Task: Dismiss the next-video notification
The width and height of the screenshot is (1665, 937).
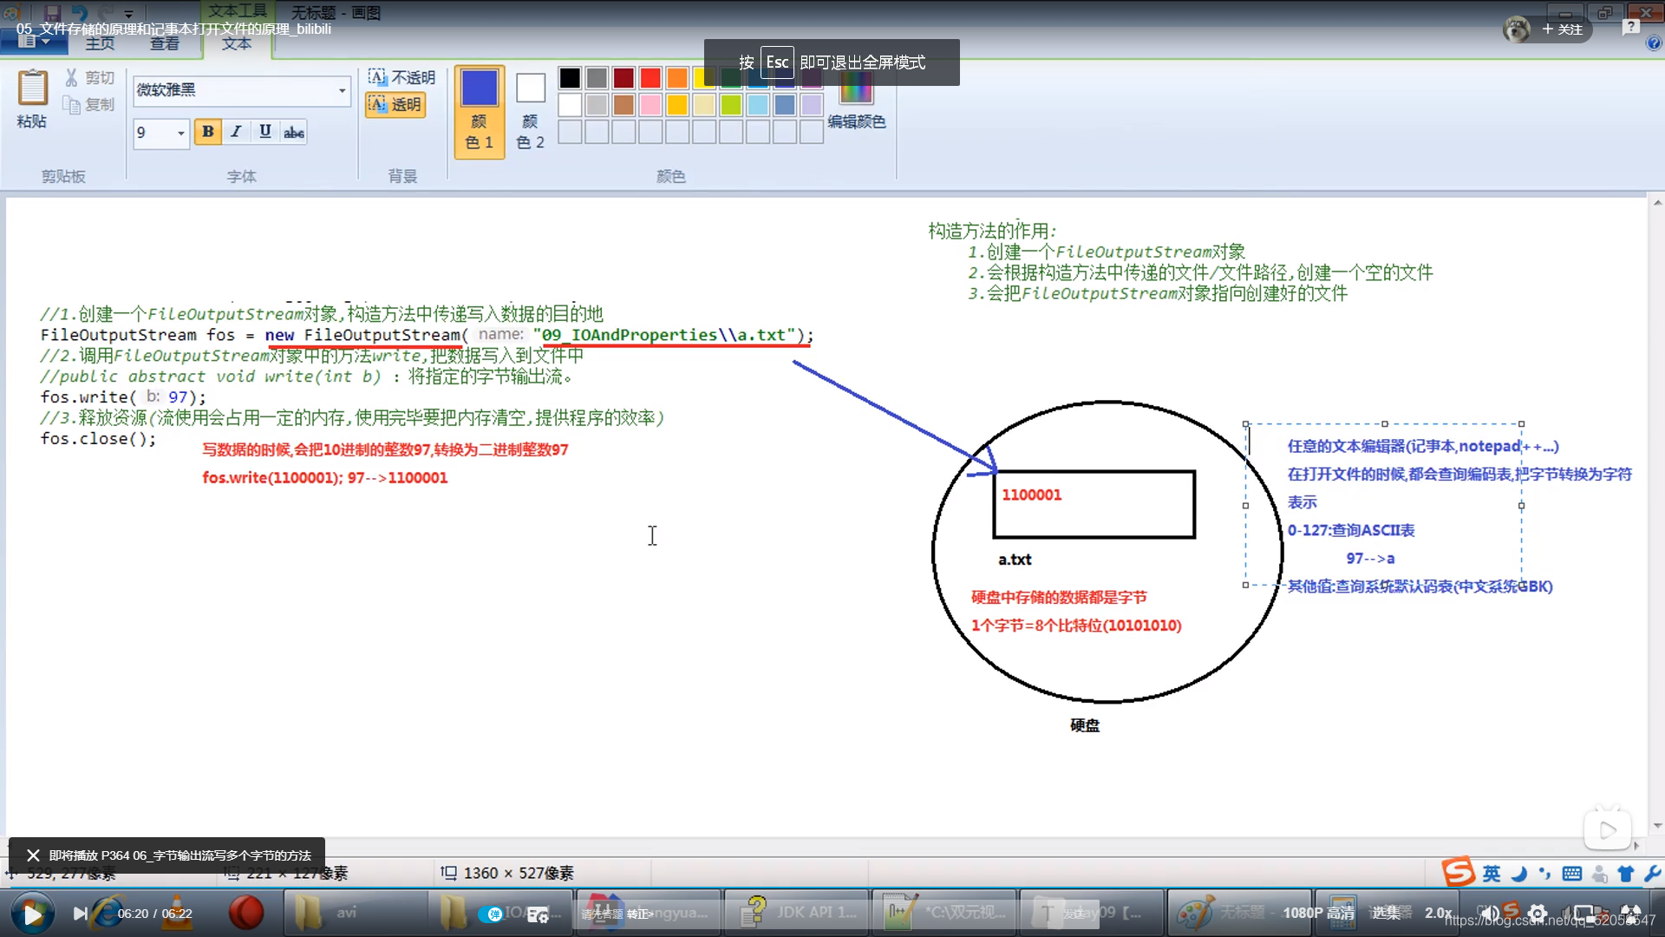Action: 33,855
